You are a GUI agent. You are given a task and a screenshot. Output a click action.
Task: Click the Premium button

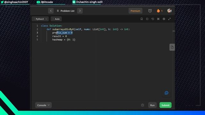coord(135,11)
